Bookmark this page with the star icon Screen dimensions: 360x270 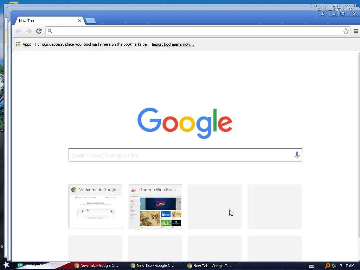click(346, 31)
